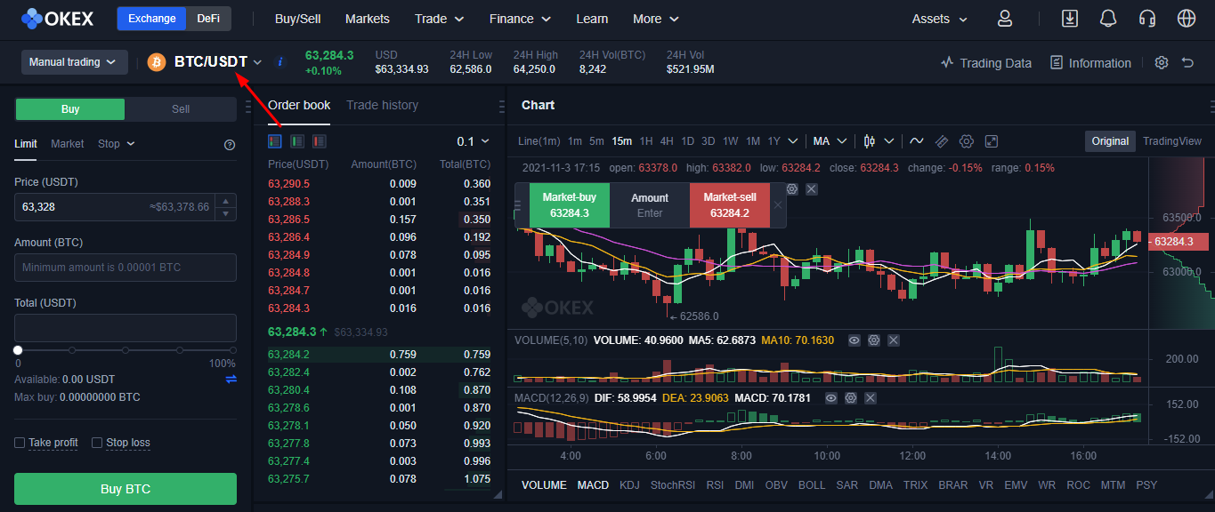1215x512 pixels.
Task: Click the help icon next to Stop
Action: (230, 145)
